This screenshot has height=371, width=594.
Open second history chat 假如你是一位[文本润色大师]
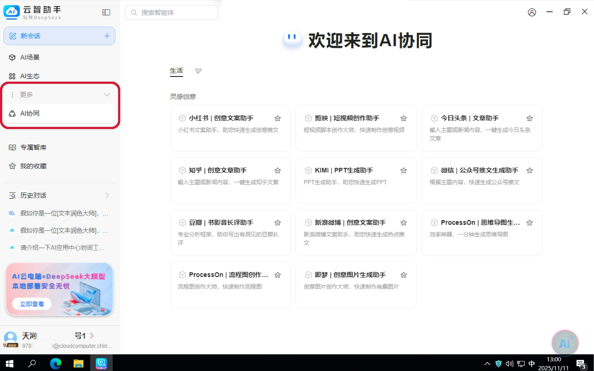[59, 230]
